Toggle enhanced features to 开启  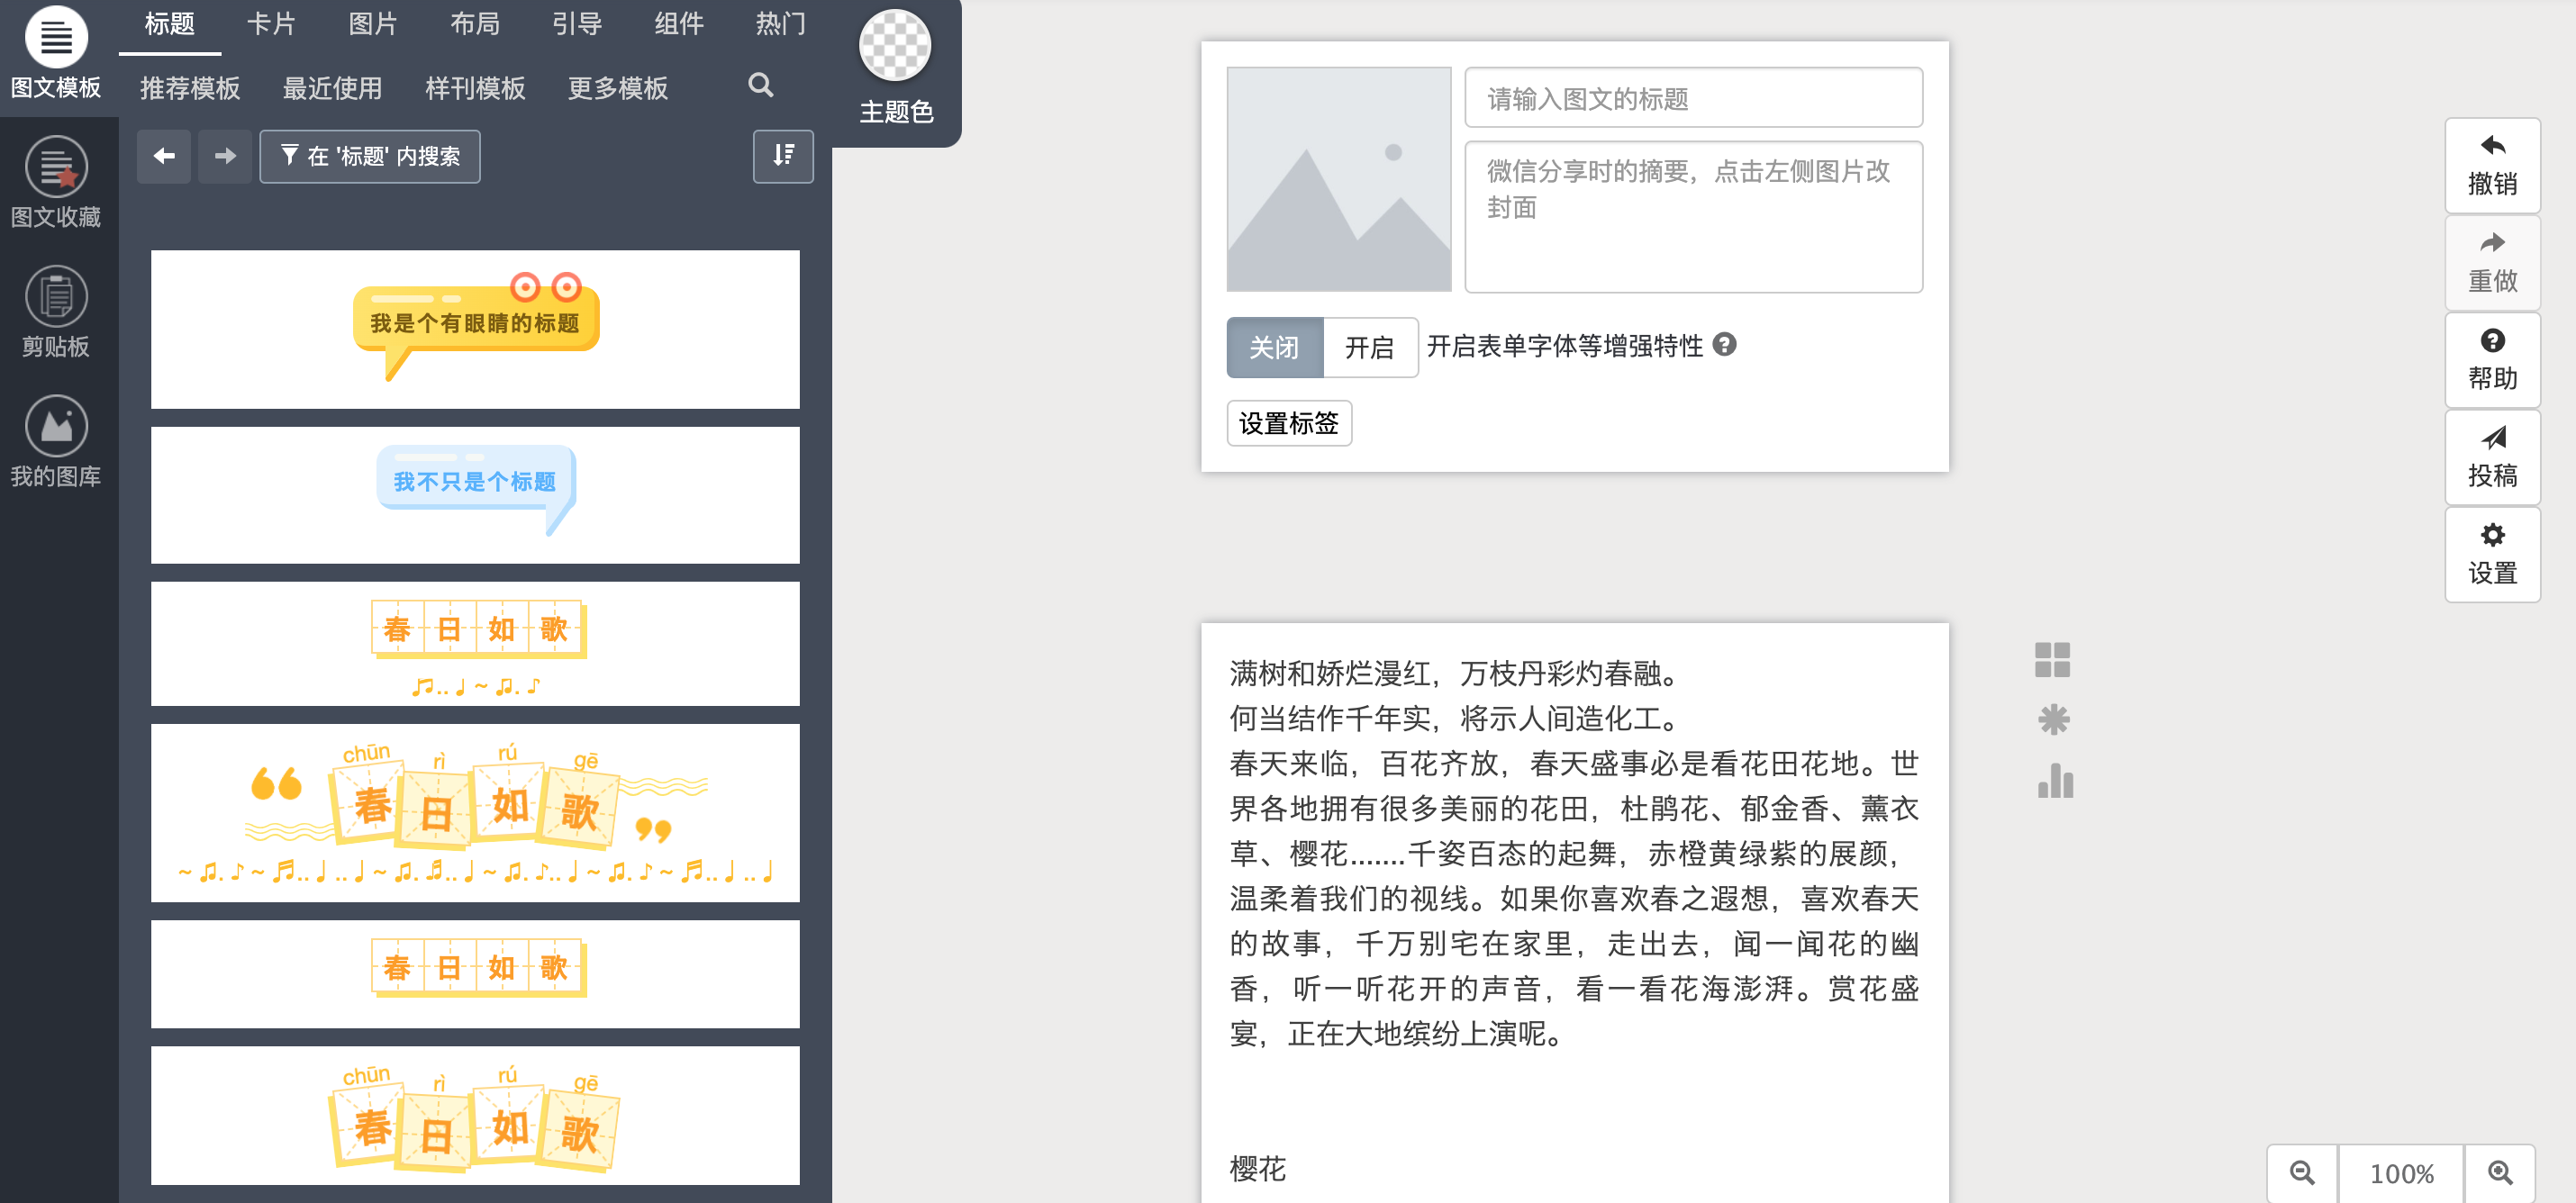(1368, 347)
